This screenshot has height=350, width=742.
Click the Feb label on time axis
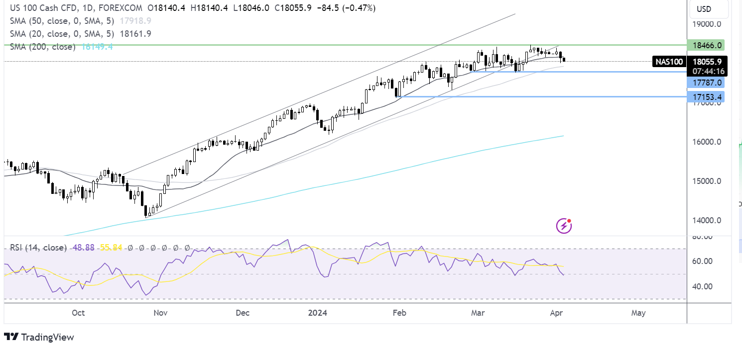click(x=399, y=313)
